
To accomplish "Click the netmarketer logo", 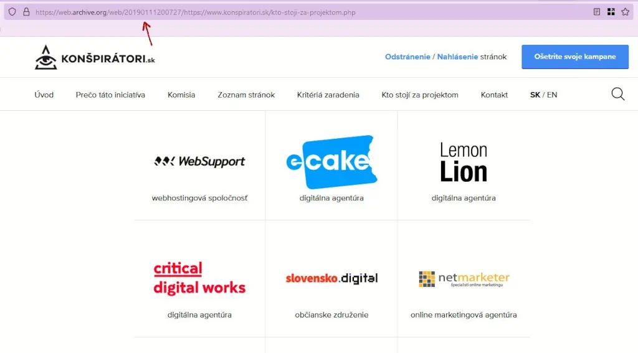I will click(x=464, y=278).
